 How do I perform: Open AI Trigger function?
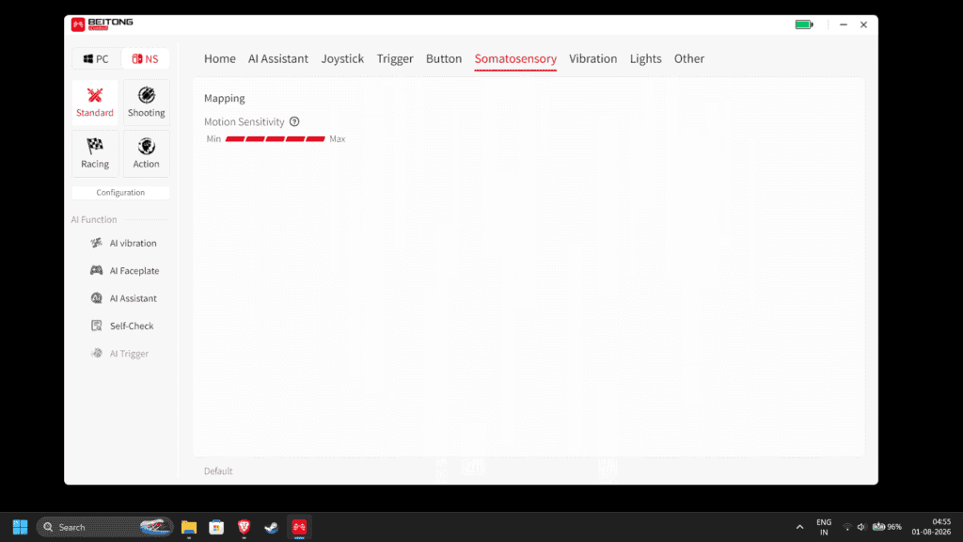tap(119, 354)
